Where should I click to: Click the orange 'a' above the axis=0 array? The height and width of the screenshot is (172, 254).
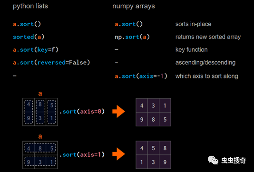coord(40,93)
